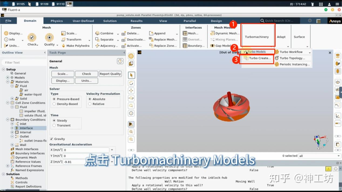
Task: Switch to the User-Defined ribbon tab
Action: click(x=83, y=21)
